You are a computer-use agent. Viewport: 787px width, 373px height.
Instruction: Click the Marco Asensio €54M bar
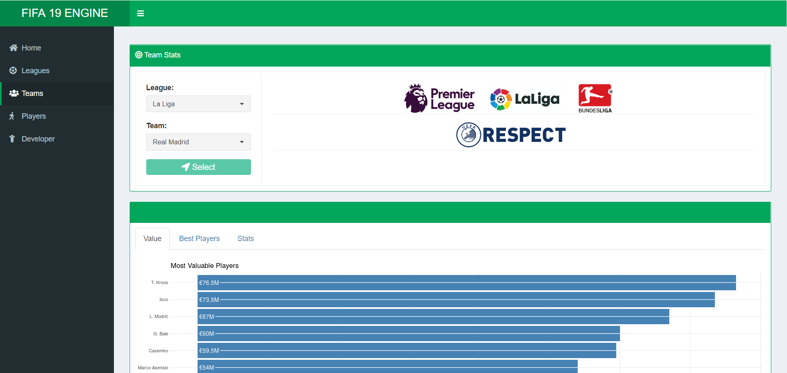[x=388, y=366]
